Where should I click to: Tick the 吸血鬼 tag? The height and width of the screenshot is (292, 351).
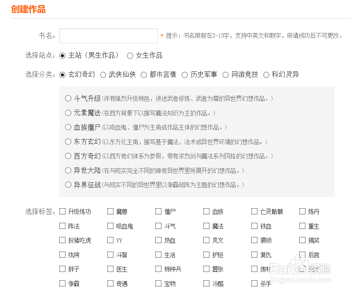110,226
